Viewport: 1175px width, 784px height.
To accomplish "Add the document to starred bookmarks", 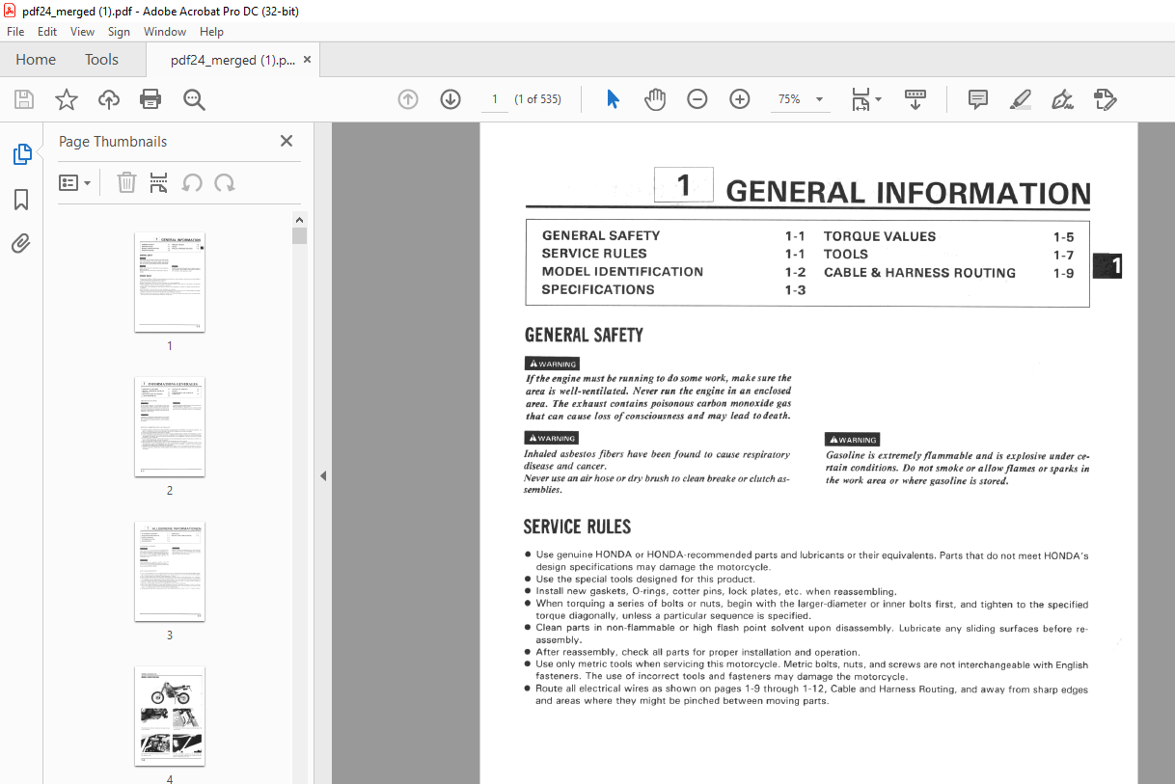I will [66, 99].
